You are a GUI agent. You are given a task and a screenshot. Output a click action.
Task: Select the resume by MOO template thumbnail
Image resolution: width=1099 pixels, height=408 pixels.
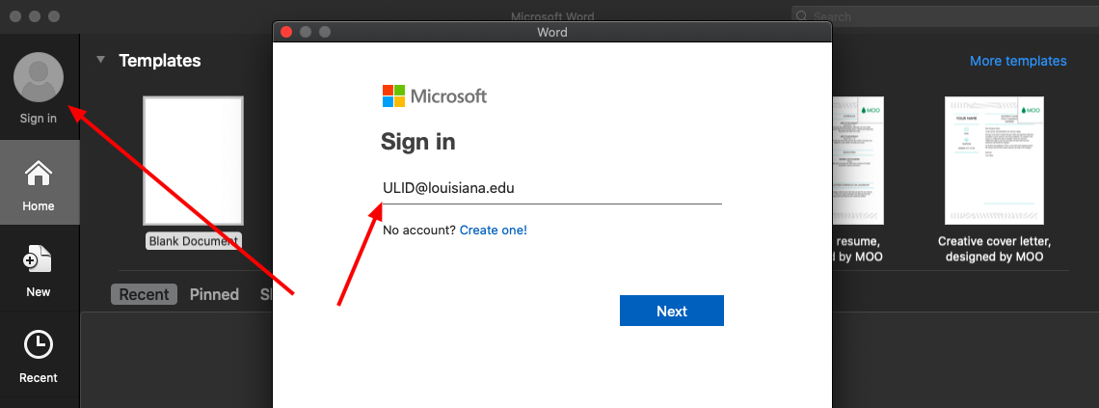[858, 160]
